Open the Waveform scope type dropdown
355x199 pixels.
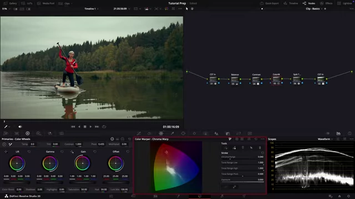(x=326, y=139)
